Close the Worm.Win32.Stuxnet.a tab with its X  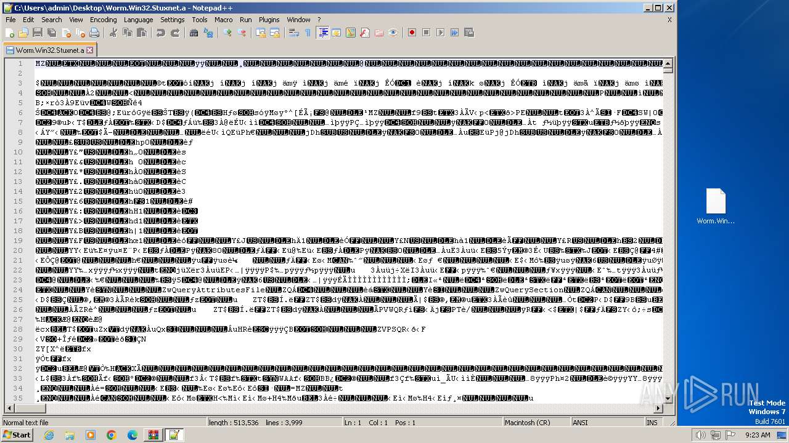[89, 50]
